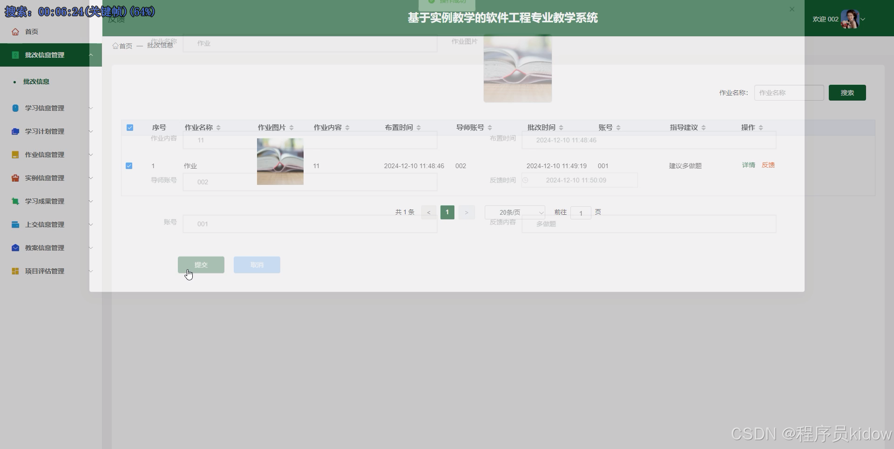Click sort arrows next to 操作 header
Viewport: 894px width, 449px height.
761,128
